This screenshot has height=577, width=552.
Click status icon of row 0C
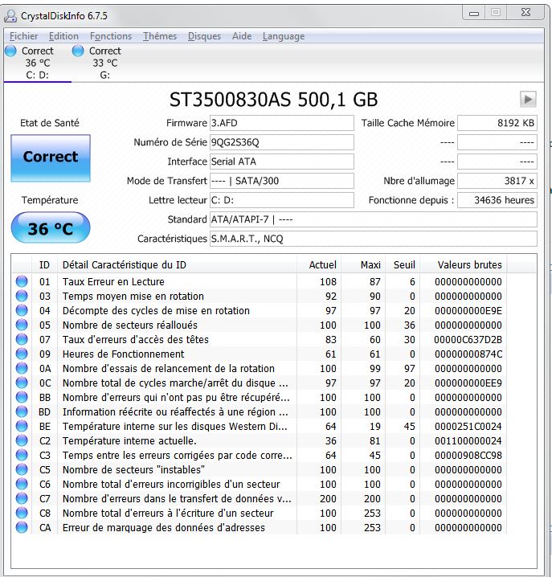click(22, 383)
